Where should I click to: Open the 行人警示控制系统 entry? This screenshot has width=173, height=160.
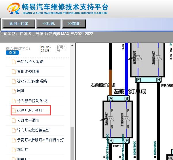32,101
